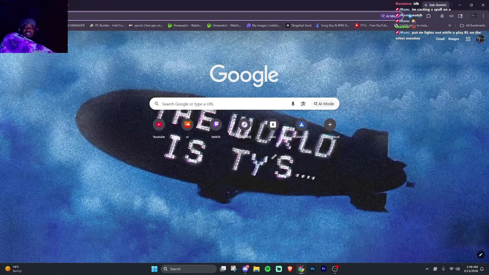Click the tab search icon in the Chrome toolbar
489x275 pixels.
[460, 16]
